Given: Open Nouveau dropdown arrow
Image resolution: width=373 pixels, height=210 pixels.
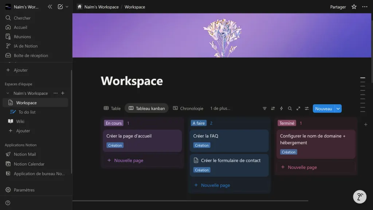Looking at the screenshot, I should [x=338, y=109].
